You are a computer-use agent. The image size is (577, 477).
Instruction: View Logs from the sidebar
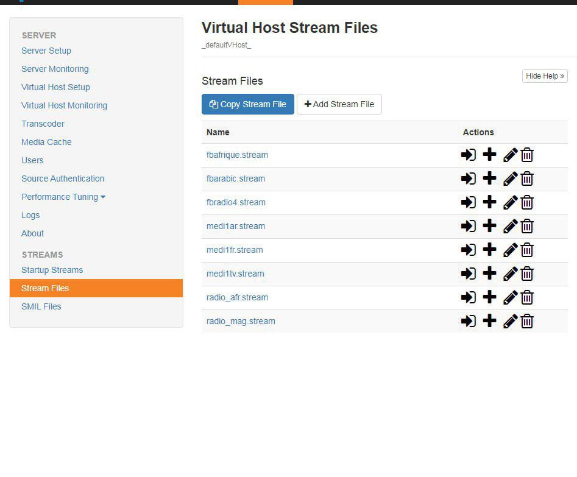[x=30, y=215]
